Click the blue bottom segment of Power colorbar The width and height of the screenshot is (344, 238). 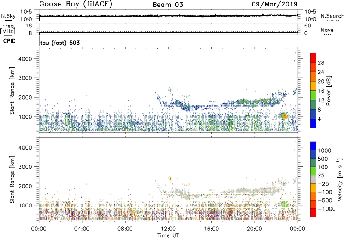click(x=313, y=123)
